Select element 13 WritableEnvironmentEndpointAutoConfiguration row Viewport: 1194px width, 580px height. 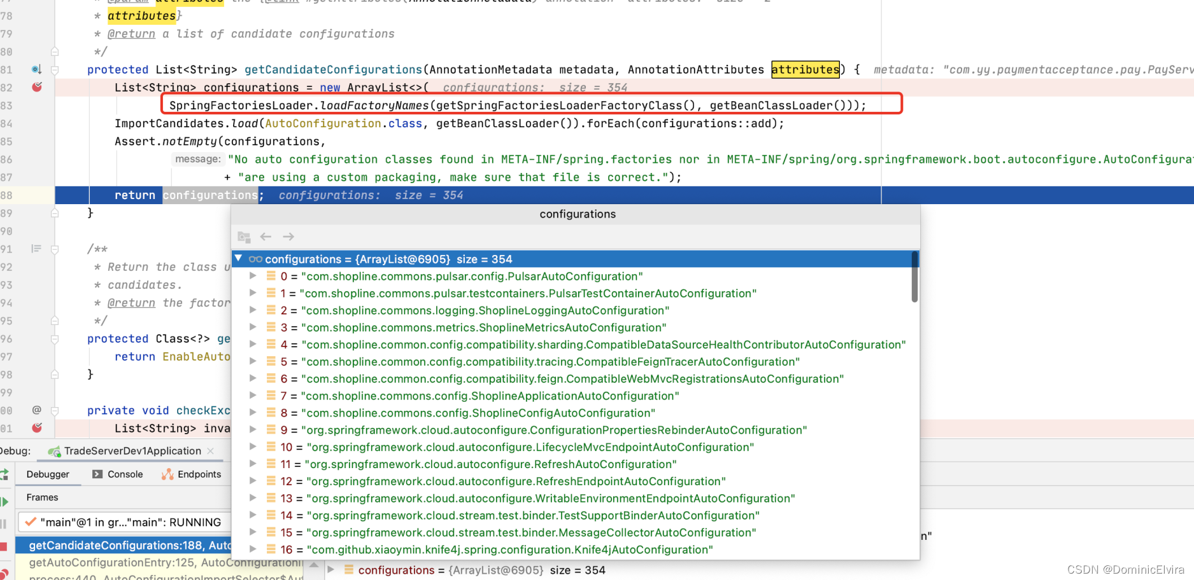click(x=572, y=499)
